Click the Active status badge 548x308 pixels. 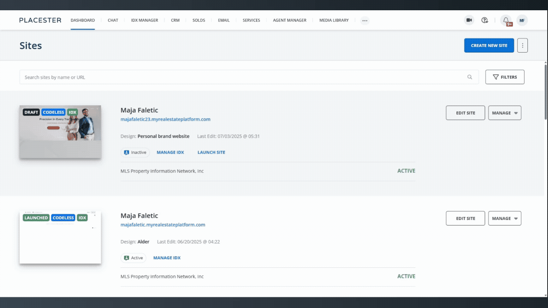134,258
